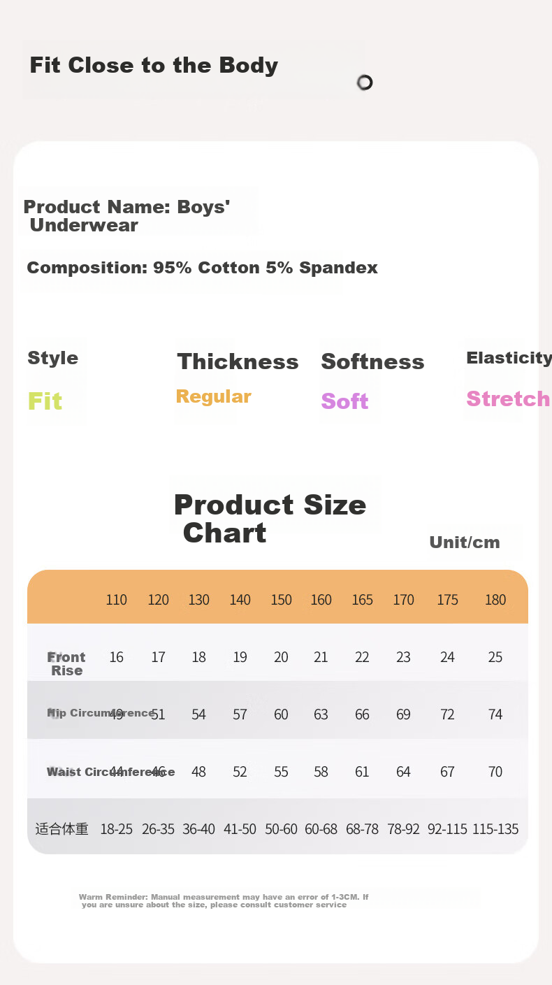Viewport: 552px width, 985px height.
Task: Select the orange "Regular" thickness value
Action: coord(213,396)
